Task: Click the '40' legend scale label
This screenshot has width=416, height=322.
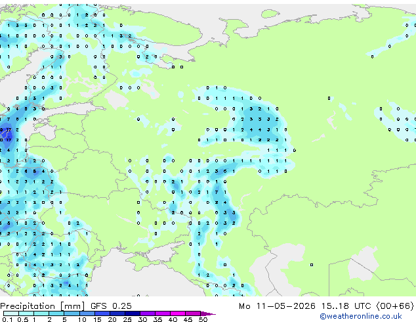Action: pyautogui.click(x=173, y=319)
